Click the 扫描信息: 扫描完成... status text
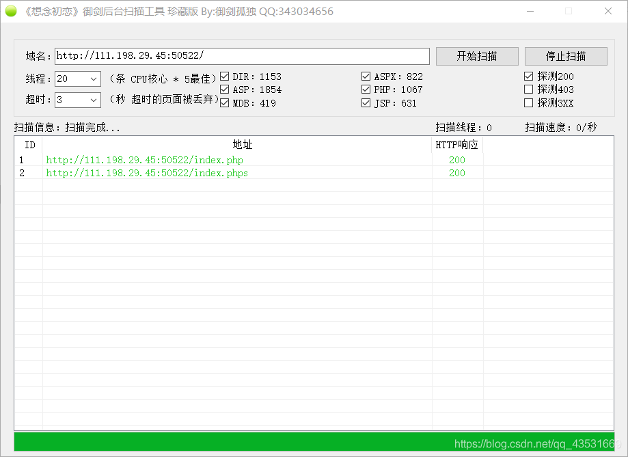This screenshot has width=628, height=457. point(67,127)
